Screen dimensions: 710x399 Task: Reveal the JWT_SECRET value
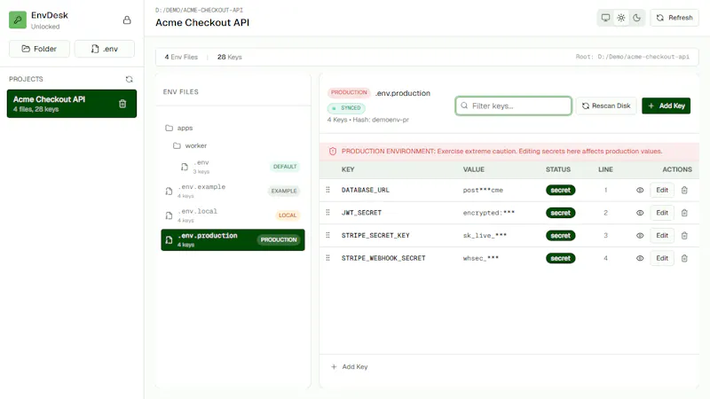click(640, 213)
